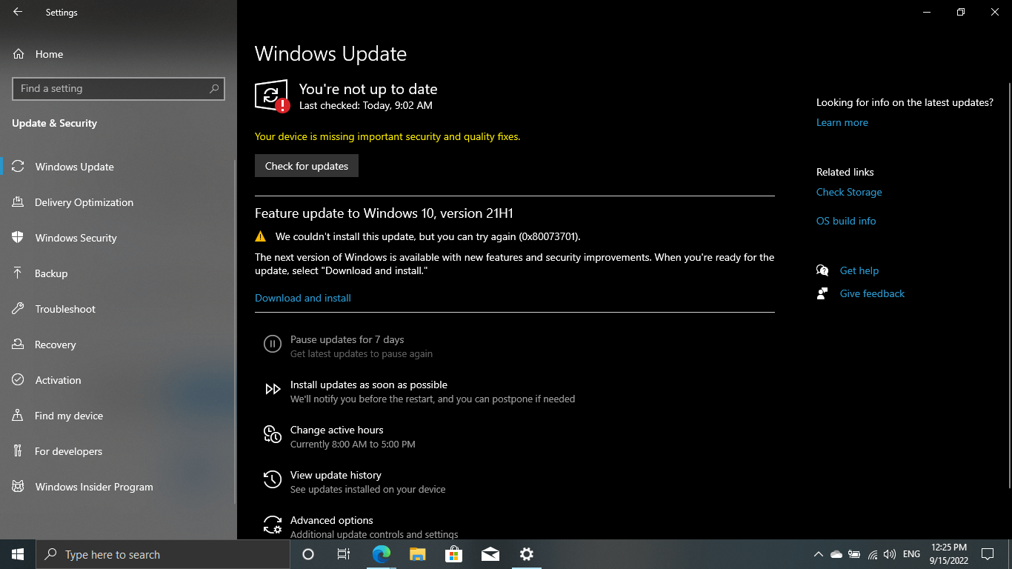Click the Wi-Fi network tray icon
The height and width of the screenshot is (569, 1012).
(x=873, y=554)
